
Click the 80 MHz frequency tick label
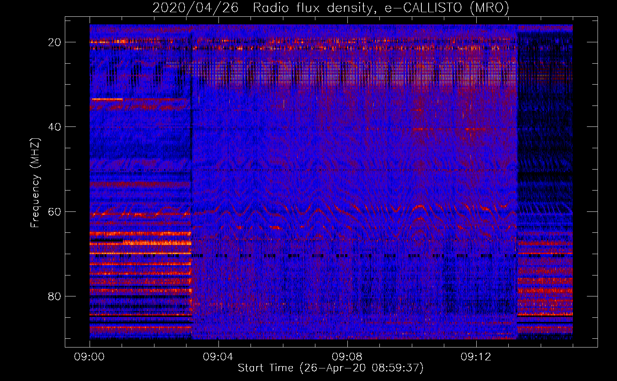55,296
